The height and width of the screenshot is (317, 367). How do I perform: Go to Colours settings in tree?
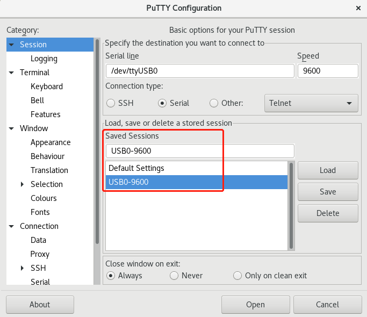[x=44, y=198]
